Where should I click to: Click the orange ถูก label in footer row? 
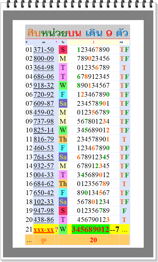tap(44, 240)
